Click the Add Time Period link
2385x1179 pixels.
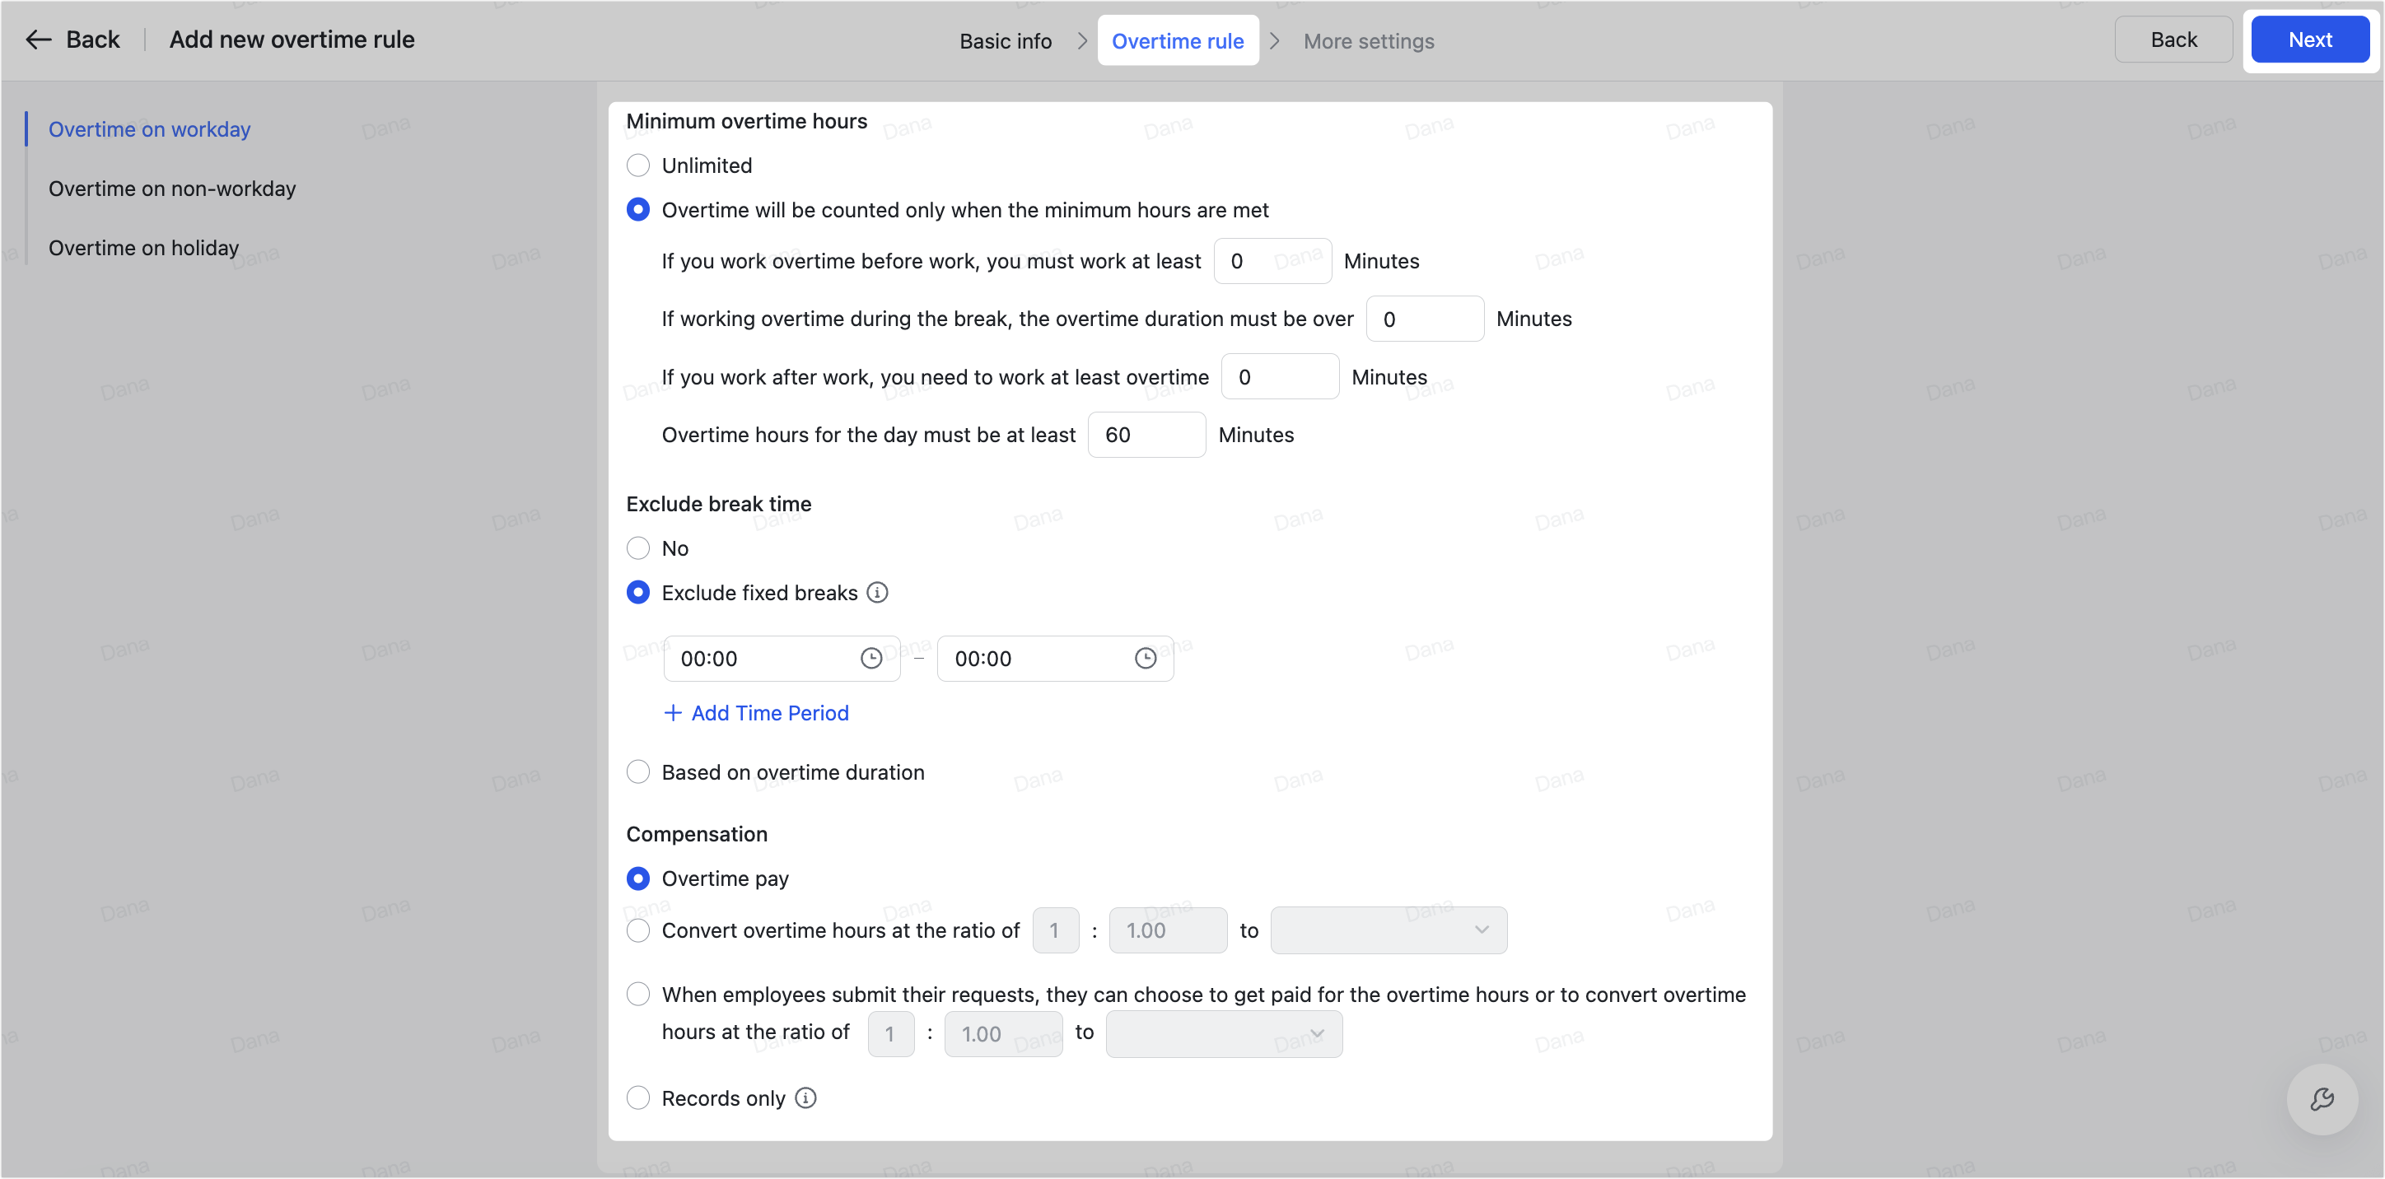769,712
